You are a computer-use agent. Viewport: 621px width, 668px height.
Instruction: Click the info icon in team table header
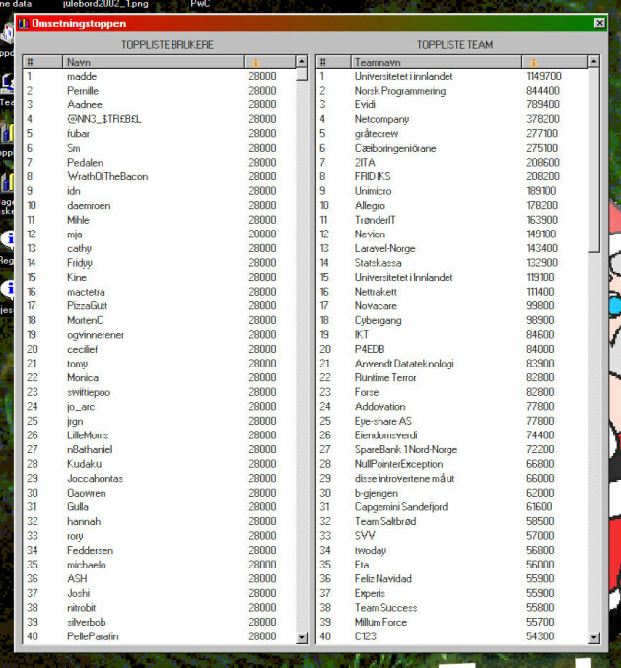tap(533, 63)
